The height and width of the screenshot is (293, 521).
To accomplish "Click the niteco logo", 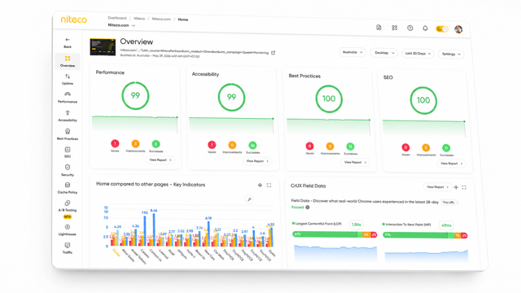I will coord(74,20).
